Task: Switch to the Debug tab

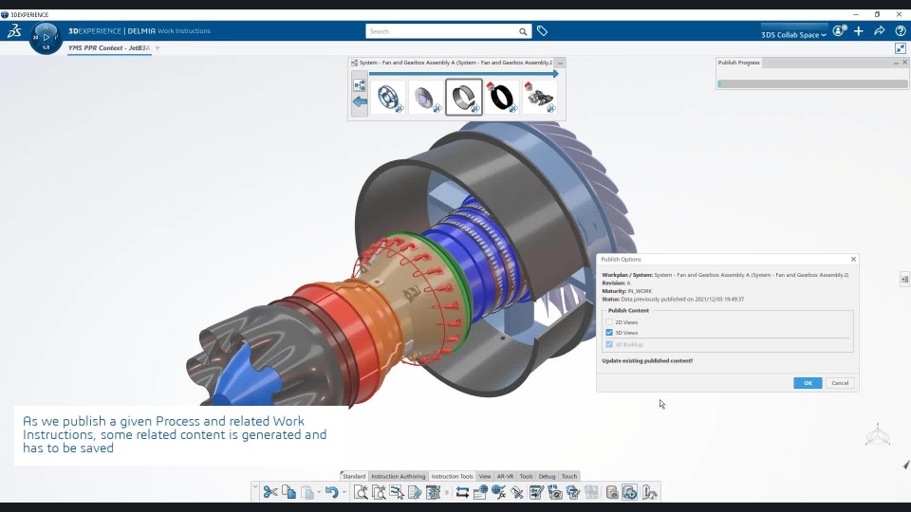Action: [x=547, y=476]
